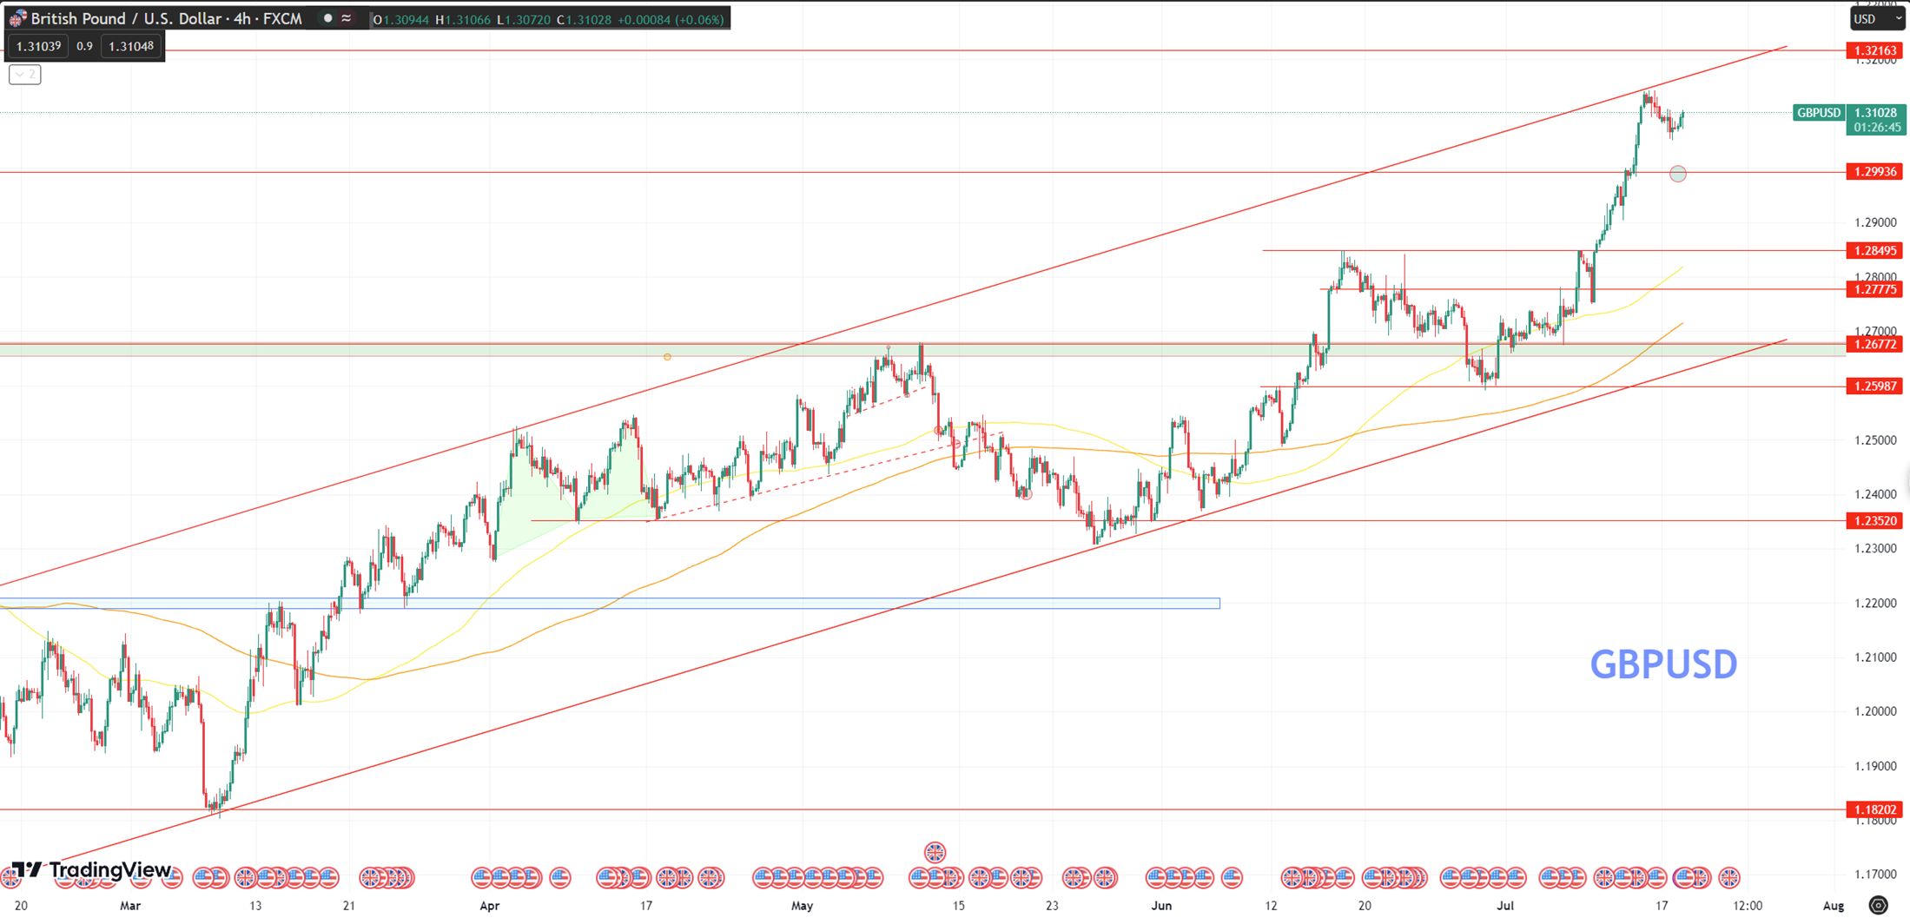Select the 1.23520 price label
1910x918 pixels.
tap(1875, 521)
